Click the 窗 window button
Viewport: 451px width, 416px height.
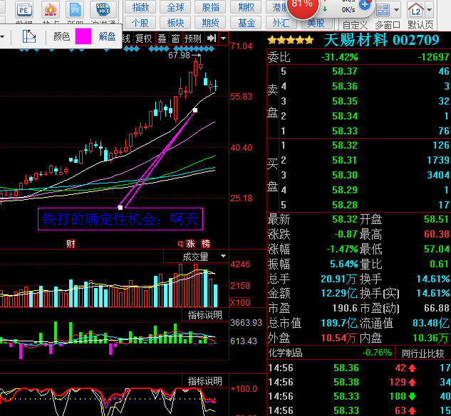click(175, 38)
